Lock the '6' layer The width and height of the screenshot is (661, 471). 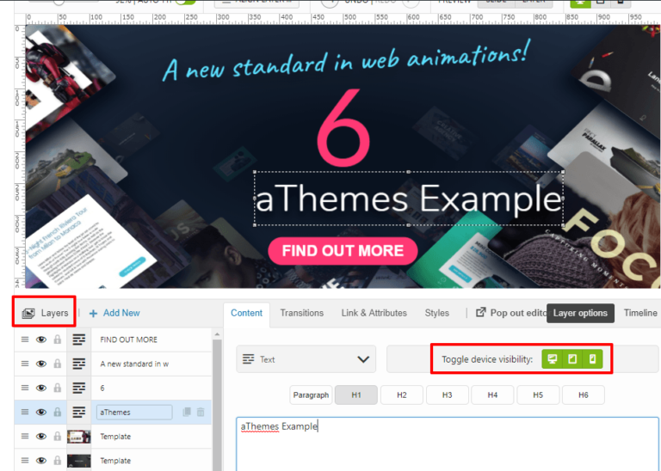(x=58, y=388)
